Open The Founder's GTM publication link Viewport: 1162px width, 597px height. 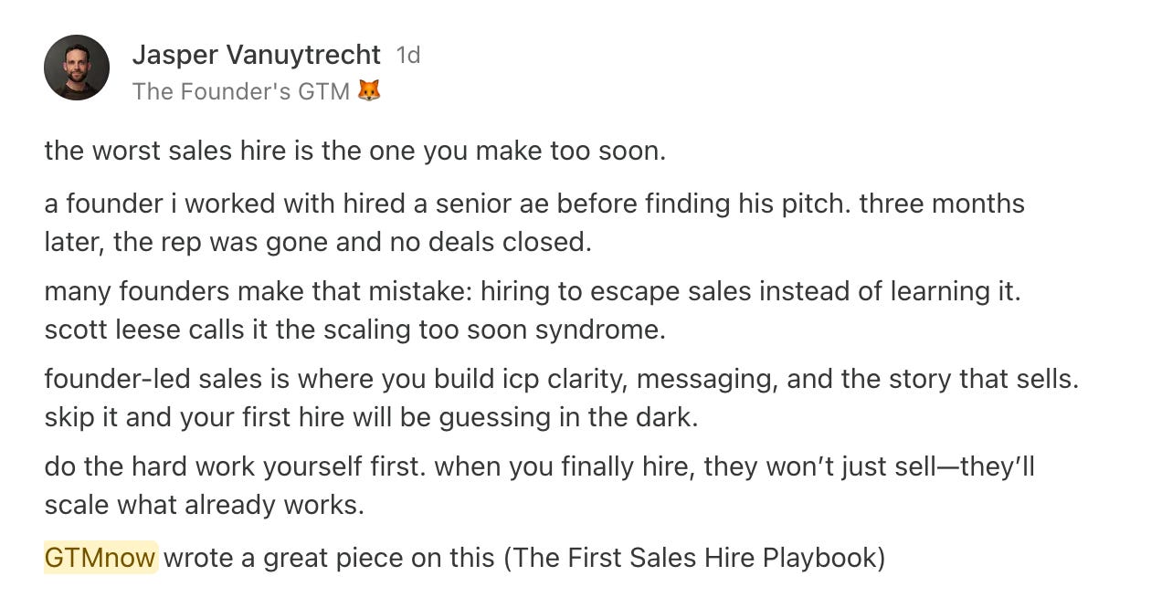(x=240, y=91)
